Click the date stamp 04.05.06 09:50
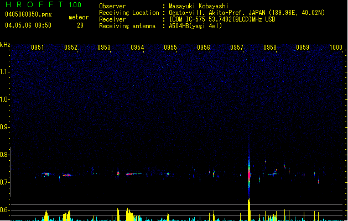 tap(28, 25)
